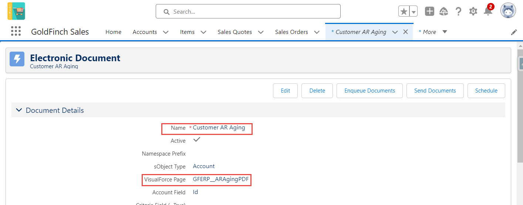
Task: Expand the Customer AR Aging tab chevron
Action: click(395, 32)
